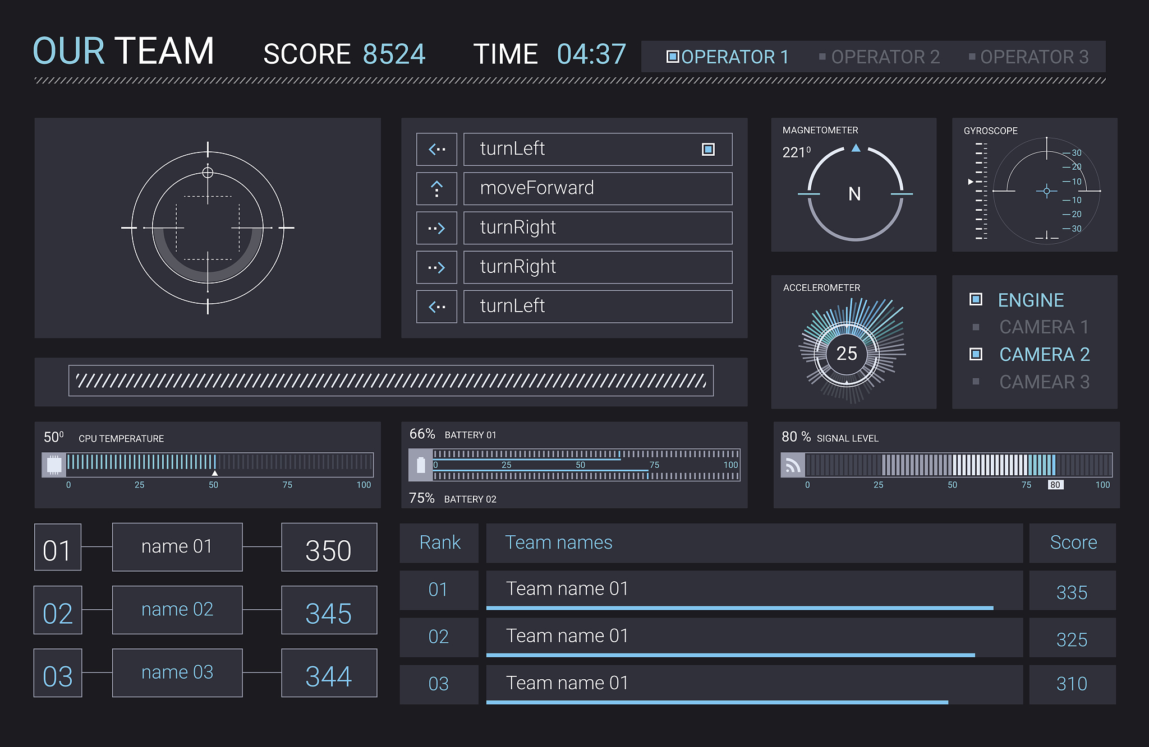This screenshot has height=747, width=1149.
Task: Click the battery icon
Action: tap(421, 465)
